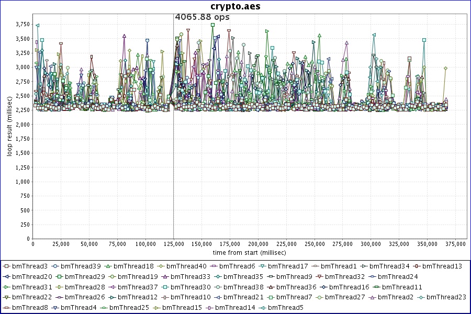This screenshot has height=314, width=471.
Task: Click the 'time from start (millisec)' axis label
Action: (250, 252)
